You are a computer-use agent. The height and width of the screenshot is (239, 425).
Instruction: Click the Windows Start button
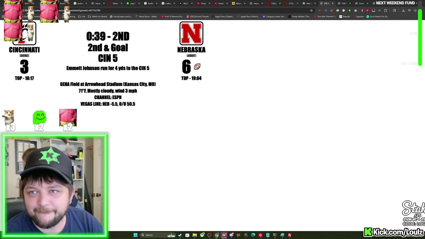click(135, 235)
